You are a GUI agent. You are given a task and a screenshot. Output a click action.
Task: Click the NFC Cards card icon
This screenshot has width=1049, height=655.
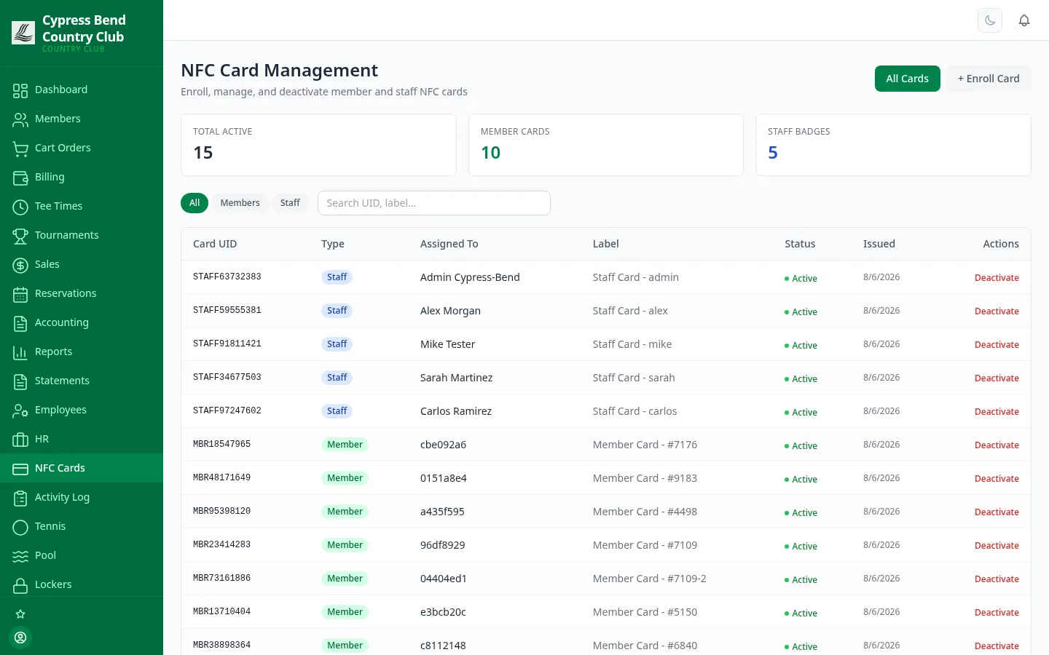[20, 469]
